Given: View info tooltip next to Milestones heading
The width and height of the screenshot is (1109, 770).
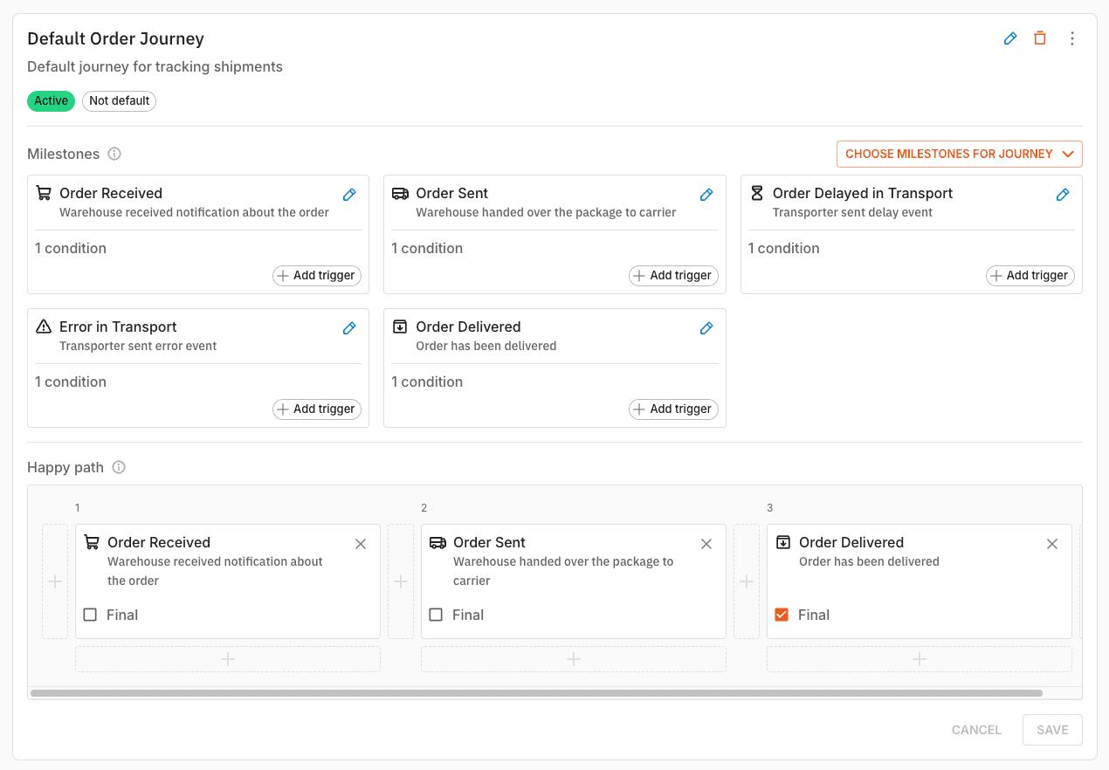Looking at the screenshot, I should point(114,154).
